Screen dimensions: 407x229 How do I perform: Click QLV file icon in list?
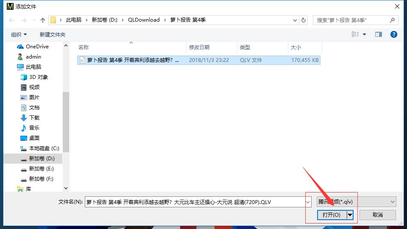click(x=82, y=60)
